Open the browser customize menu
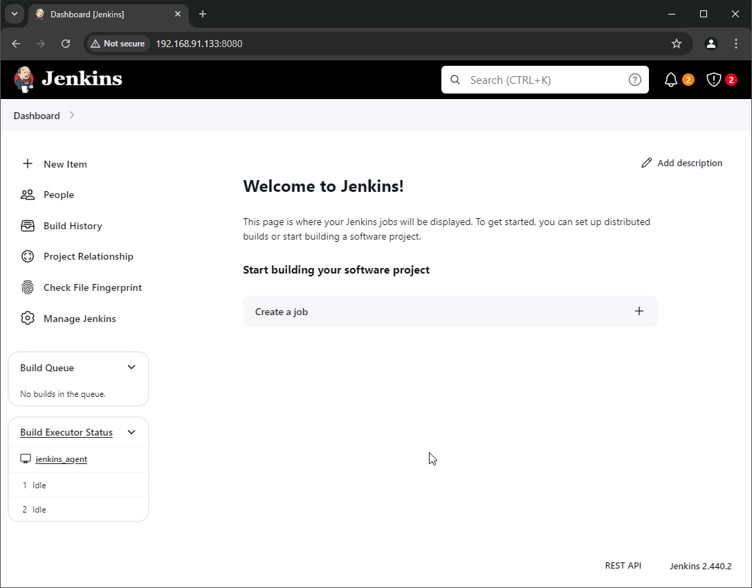Image resolution: width=752 pixels, height=588 pixels. coord(736,43)
